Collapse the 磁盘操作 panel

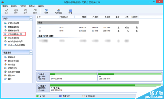31,53
